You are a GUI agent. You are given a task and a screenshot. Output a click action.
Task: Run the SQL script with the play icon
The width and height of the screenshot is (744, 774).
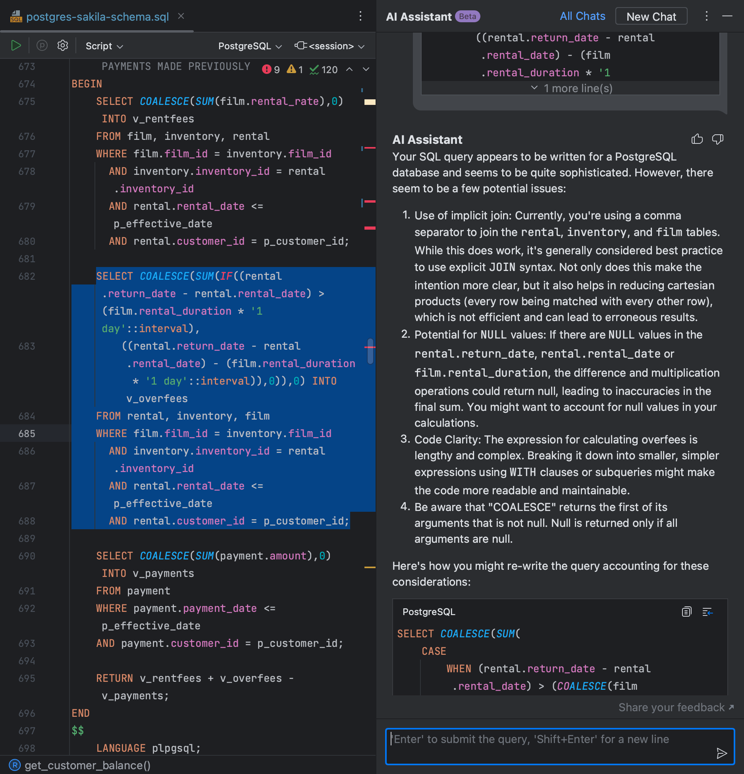(x=16, y=45)
